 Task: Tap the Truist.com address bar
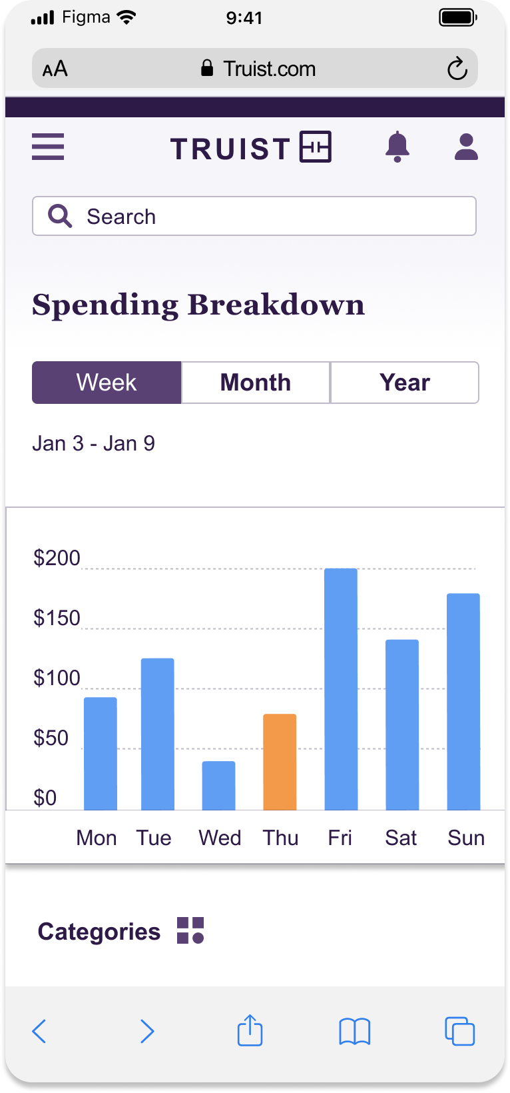(x=258, y=69)
